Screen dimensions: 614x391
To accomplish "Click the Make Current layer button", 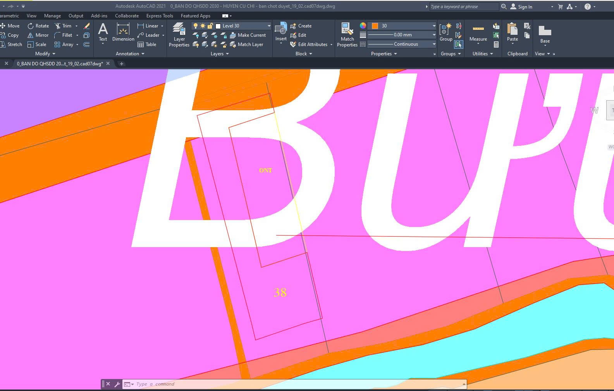I will (x=248, y=35).
